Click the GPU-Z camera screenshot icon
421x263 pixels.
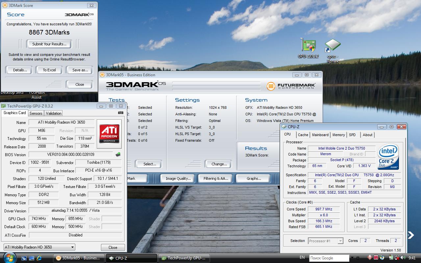(x=121, y=113)
